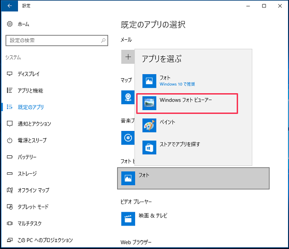This screenshot has height=249, width=289.
Task: Open the ホーム settings home page
Action: [23, 24]
